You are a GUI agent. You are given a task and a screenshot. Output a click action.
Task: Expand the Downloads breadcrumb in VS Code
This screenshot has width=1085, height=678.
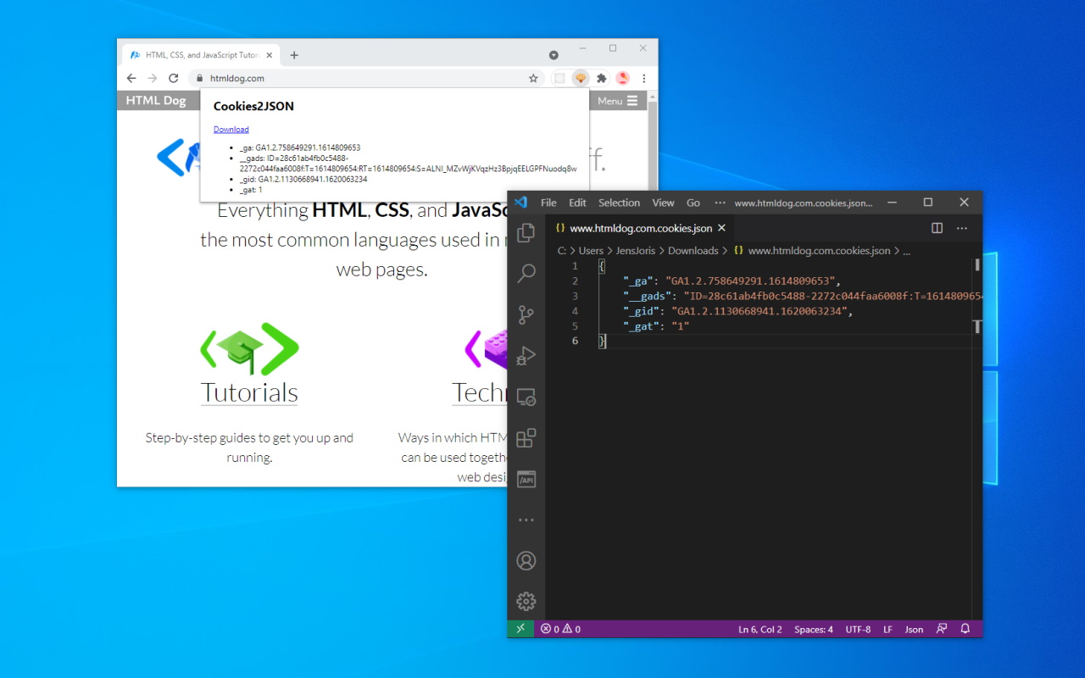[693, 250]
